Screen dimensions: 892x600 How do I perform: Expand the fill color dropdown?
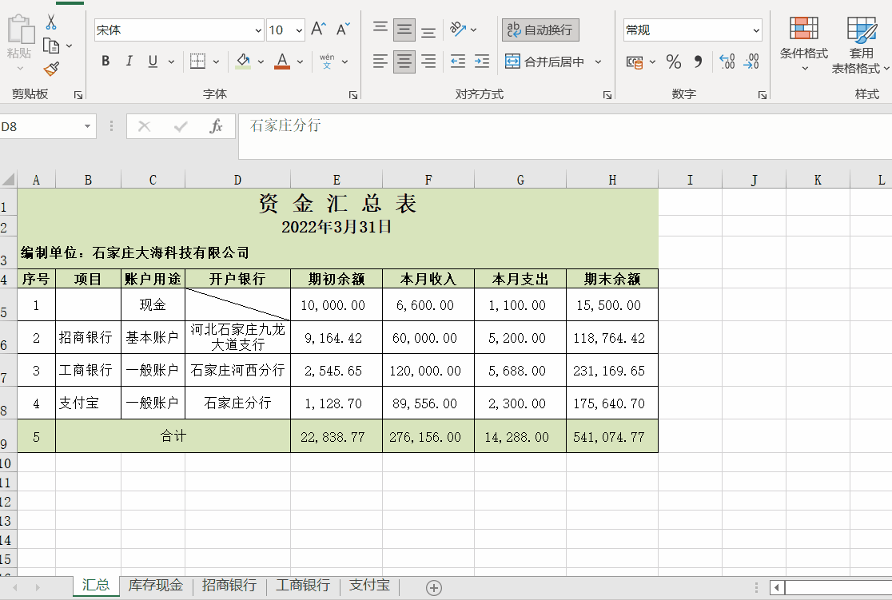259,61
